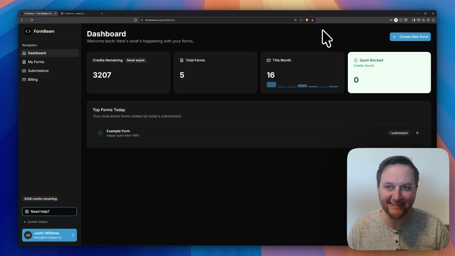
Task: Create a new form
Action: (410, 37)
